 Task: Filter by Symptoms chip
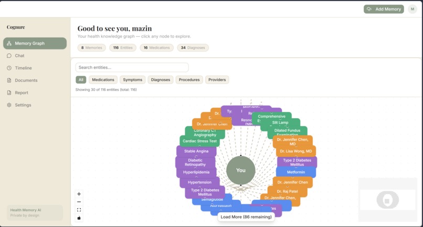coord(133,80)
